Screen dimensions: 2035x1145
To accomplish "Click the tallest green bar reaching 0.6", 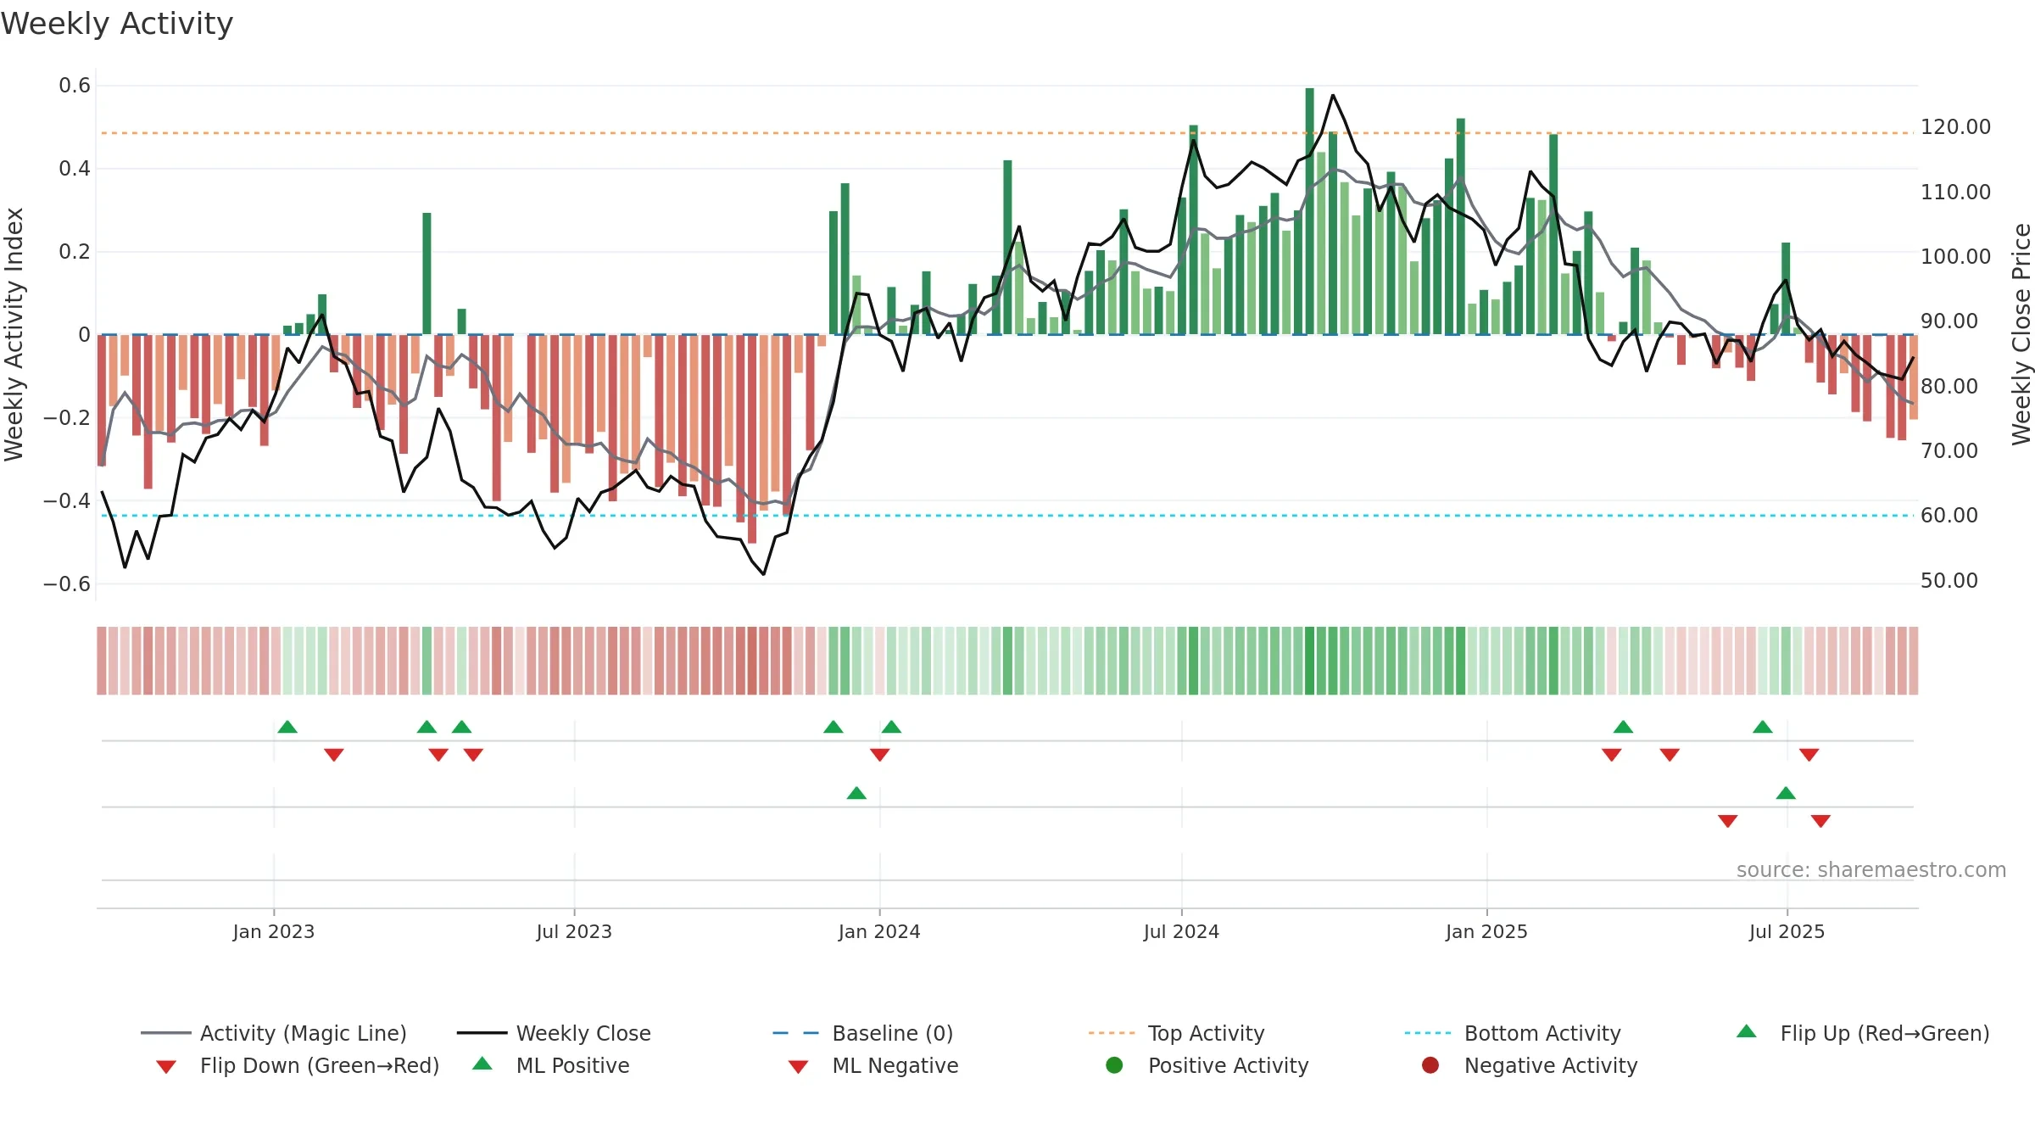I will 1310,211.
